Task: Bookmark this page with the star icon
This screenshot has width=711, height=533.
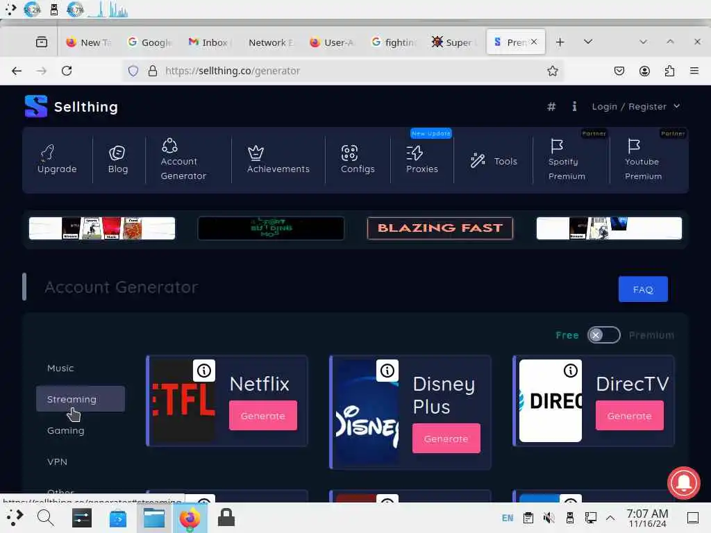Action: 552,71
